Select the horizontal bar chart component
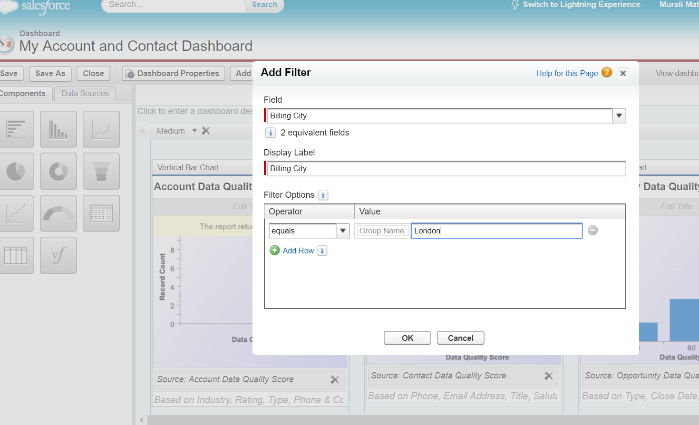Screen dimensions: 699x425 point(17,129)
